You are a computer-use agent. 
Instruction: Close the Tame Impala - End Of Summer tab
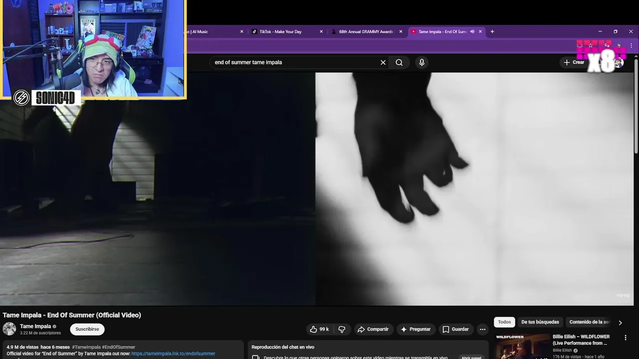click(x=480, y=31)
